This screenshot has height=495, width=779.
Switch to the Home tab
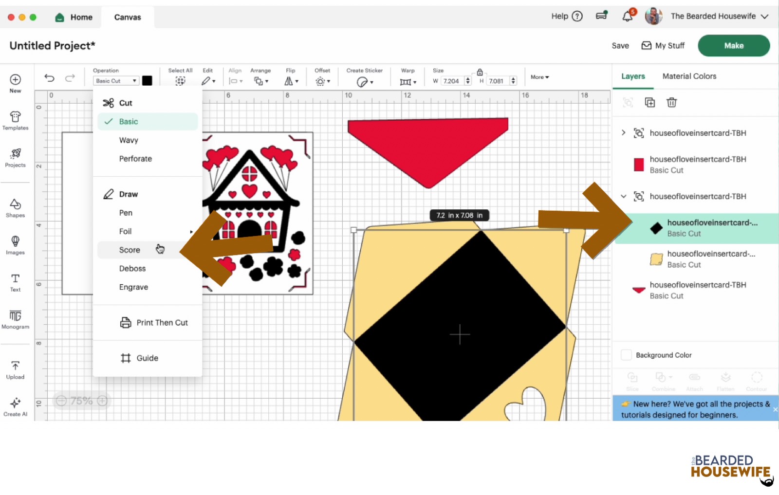click(74, 17)
